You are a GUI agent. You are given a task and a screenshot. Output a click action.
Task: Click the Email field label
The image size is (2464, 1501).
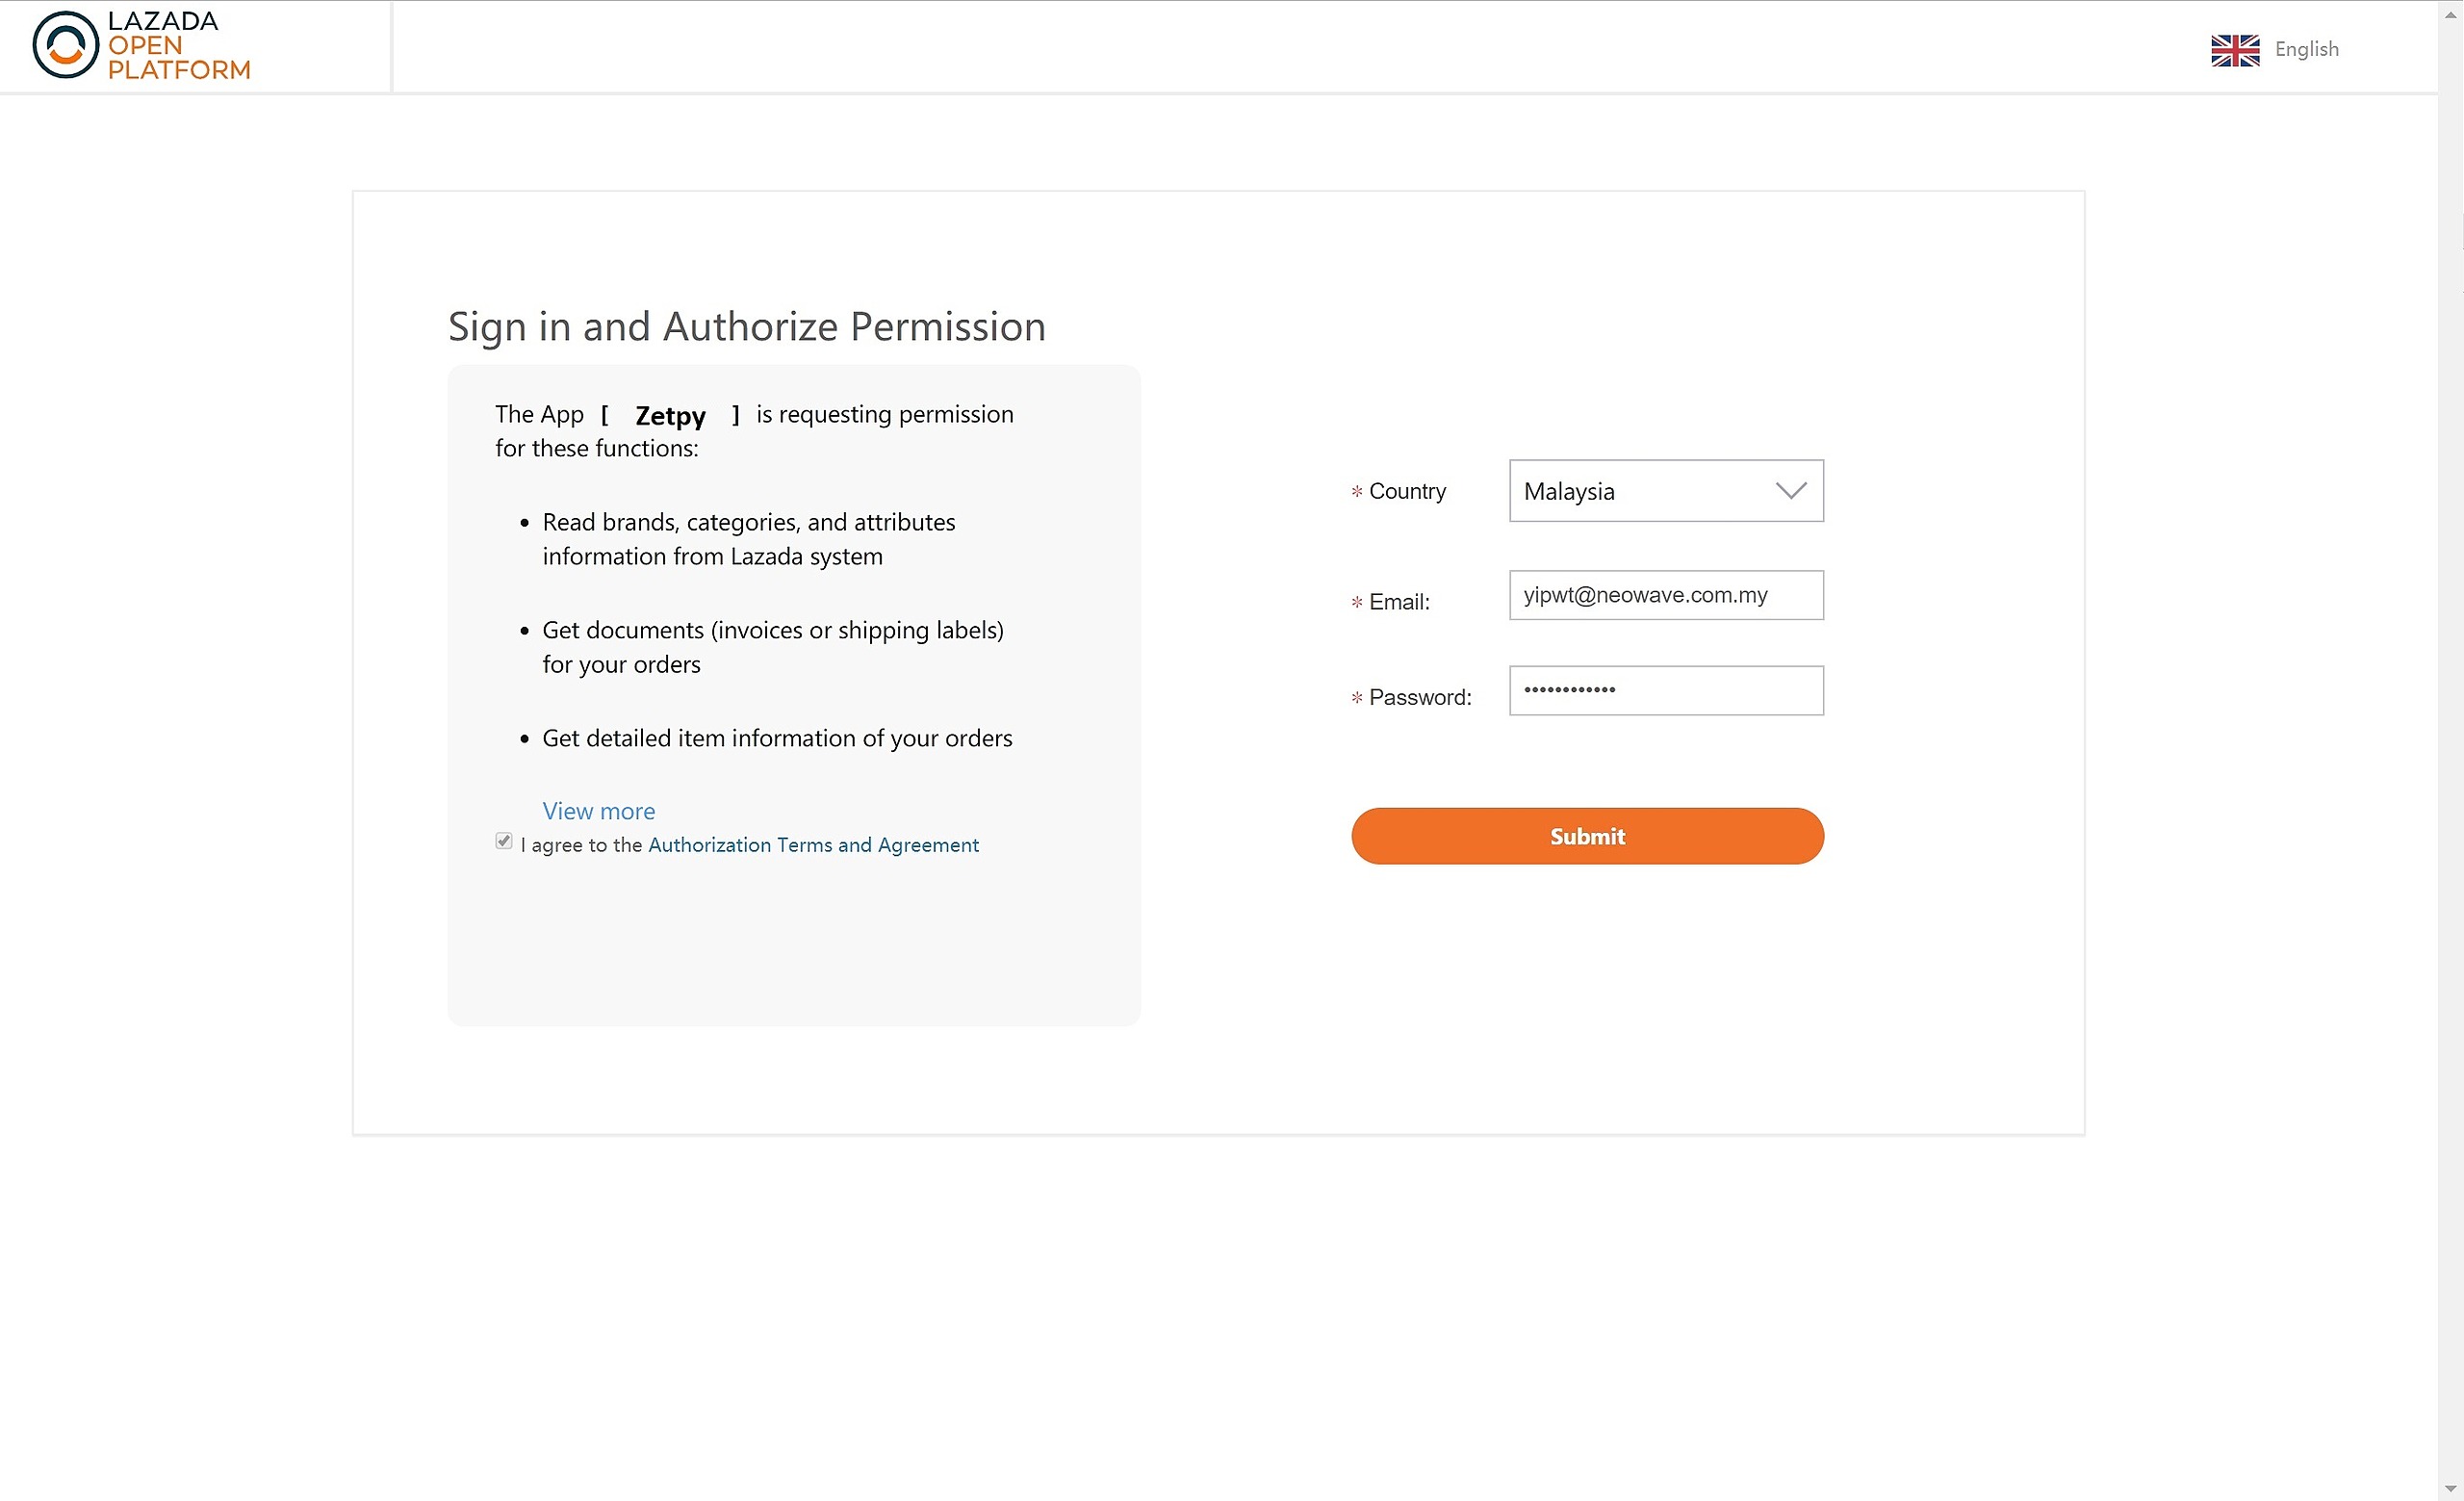pyautogui.click(x=1398, y=603)
